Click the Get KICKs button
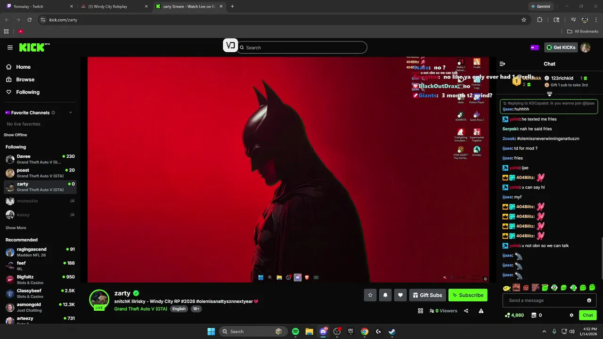Image resolution: width=603 pixels, height=339 pixels. (x=561, y=47)
